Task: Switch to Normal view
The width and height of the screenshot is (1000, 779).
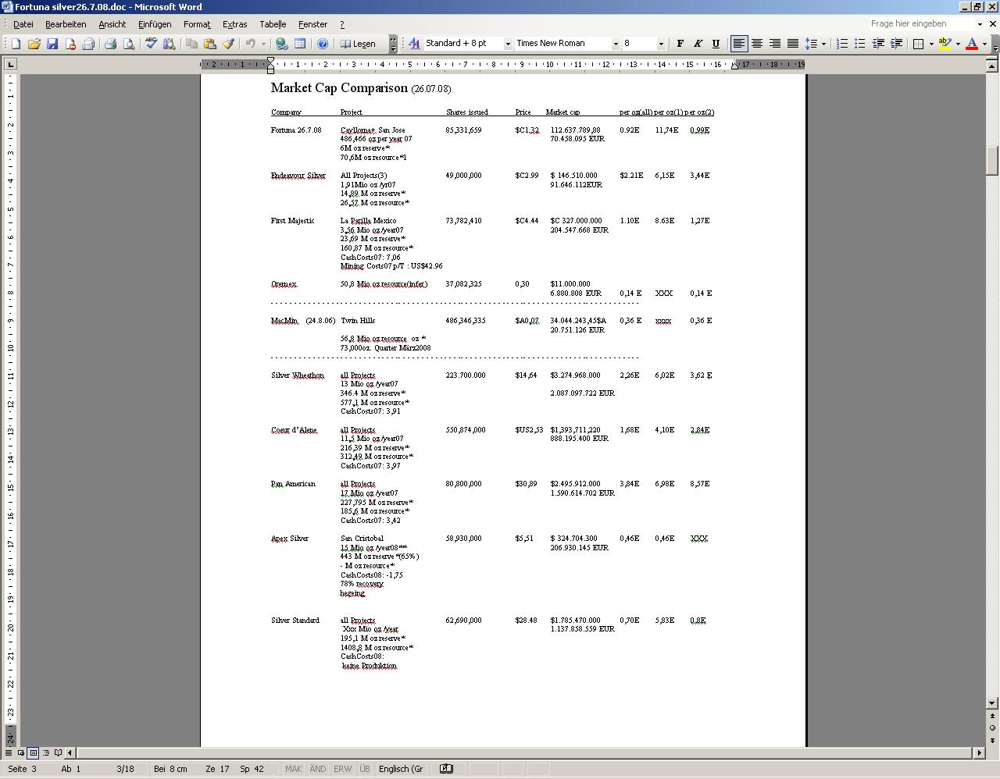Action: pyautogui.click(x=9, y=752)
